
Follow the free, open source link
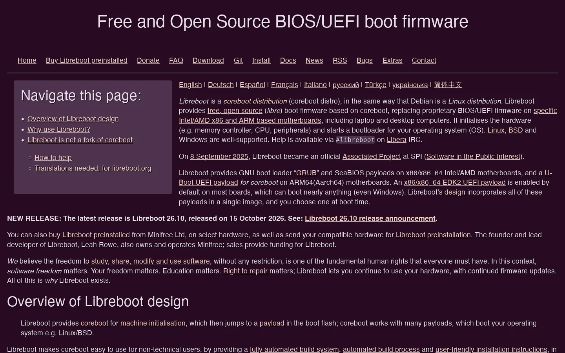point(235,111)
